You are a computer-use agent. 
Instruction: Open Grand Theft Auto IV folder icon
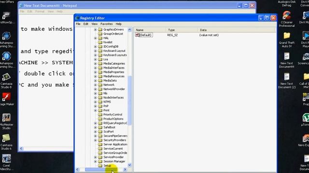pos(287,36)
